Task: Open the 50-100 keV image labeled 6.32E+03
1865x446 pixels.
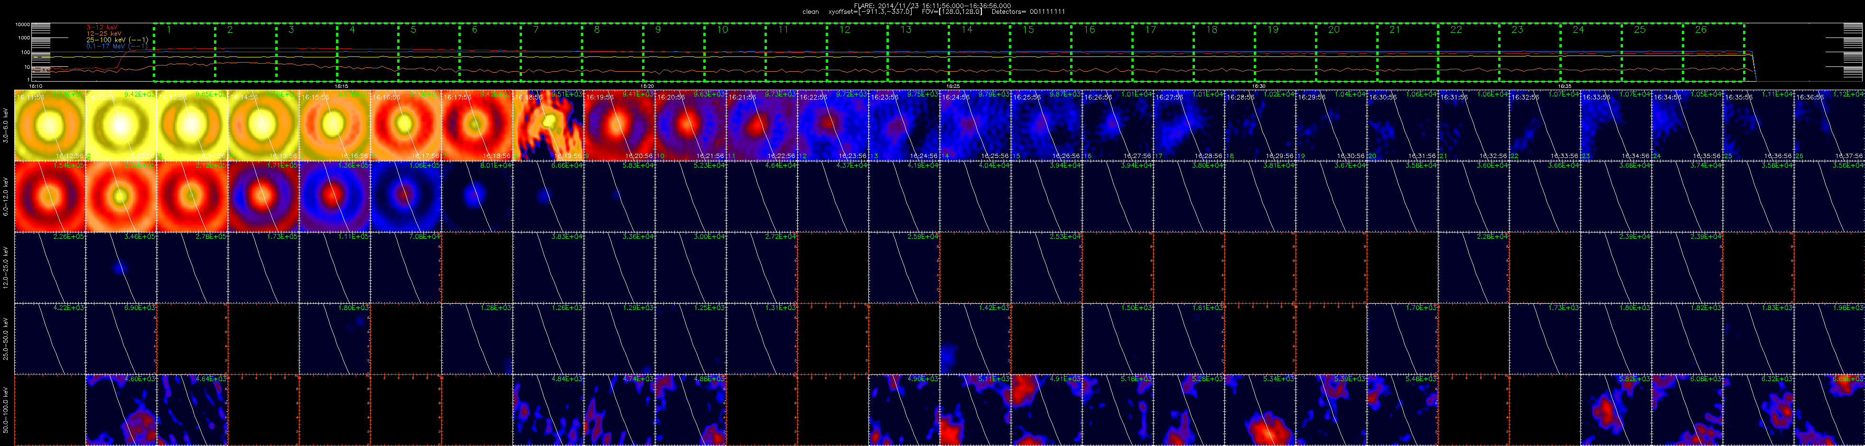Action: (1757, 409)
